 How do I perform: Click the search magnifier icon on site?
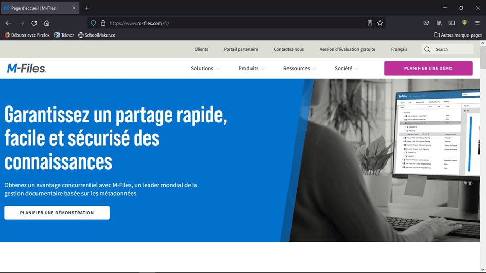click(x=427, y=49)
